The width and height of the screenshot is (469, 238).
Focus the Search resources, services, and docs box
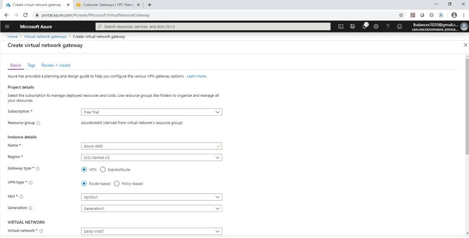[213, 26]
